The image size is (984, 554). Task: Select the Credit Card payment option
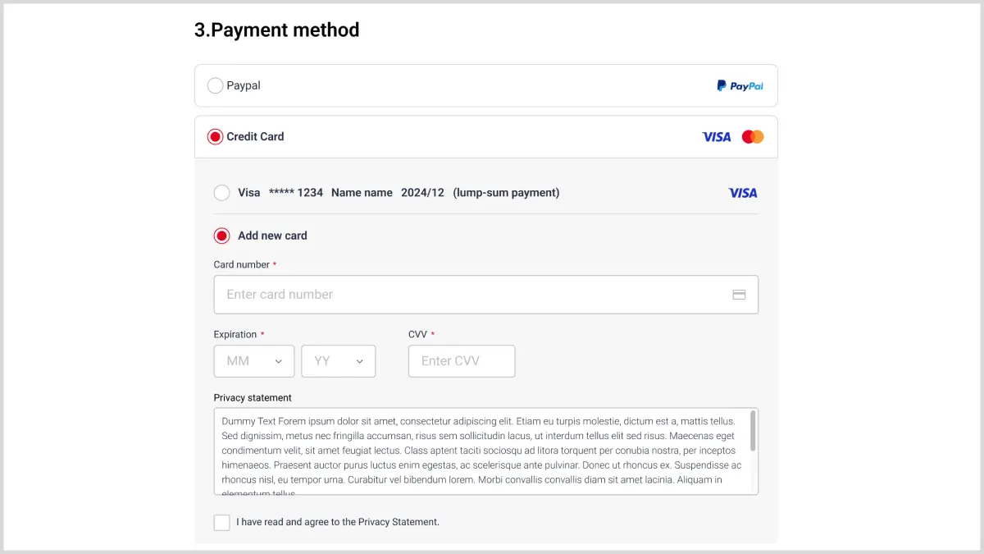[x=215, y=136]
